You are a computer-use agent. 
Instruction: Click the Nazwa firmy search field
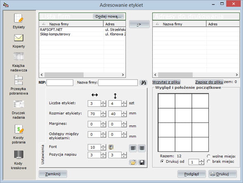[118, 83]
